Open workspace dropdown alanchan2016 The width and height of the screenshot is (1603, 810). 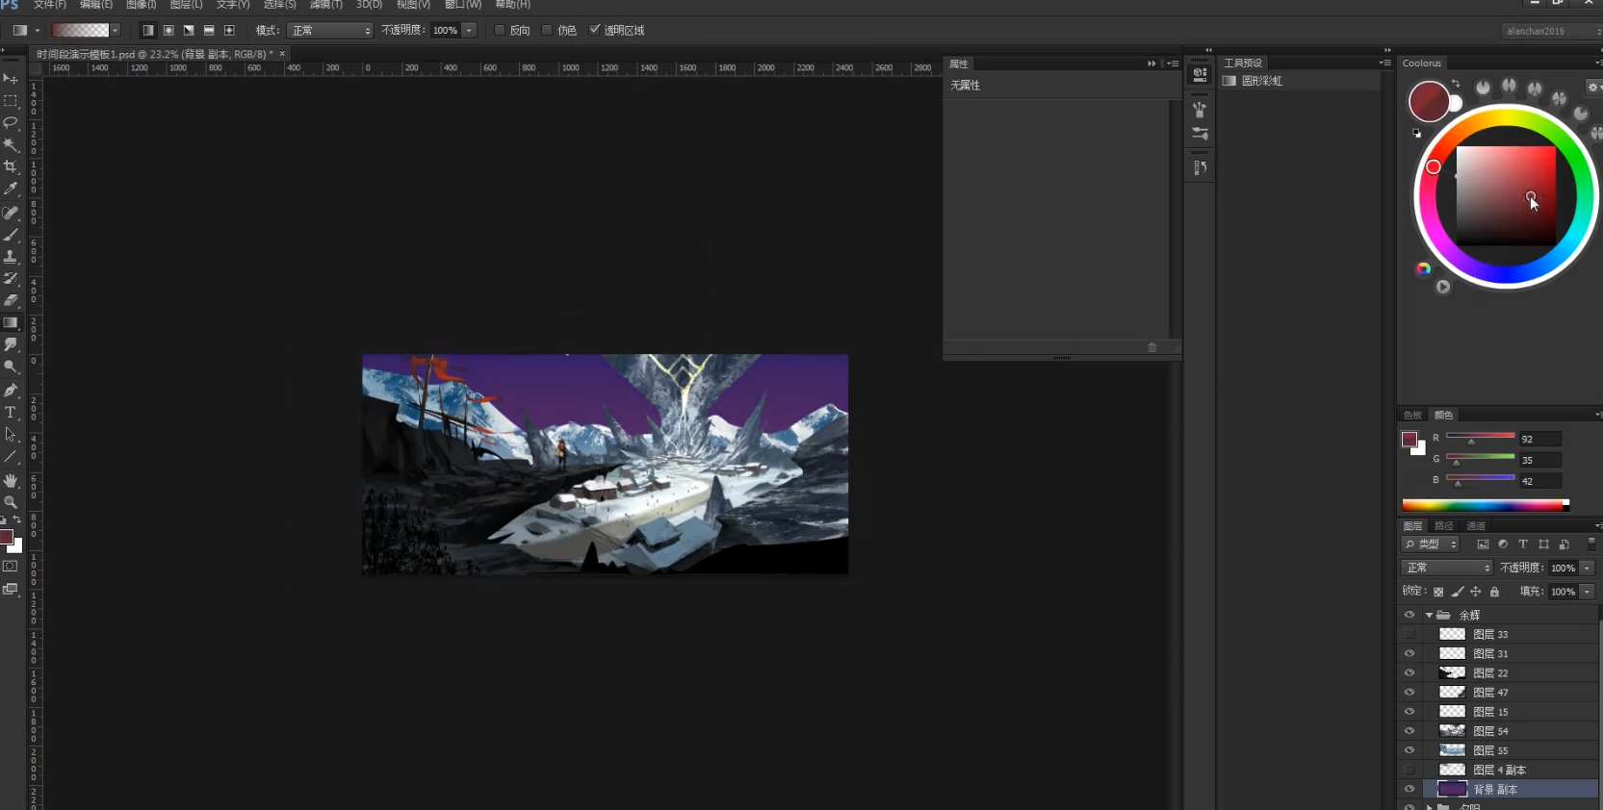pos(1551,31)
